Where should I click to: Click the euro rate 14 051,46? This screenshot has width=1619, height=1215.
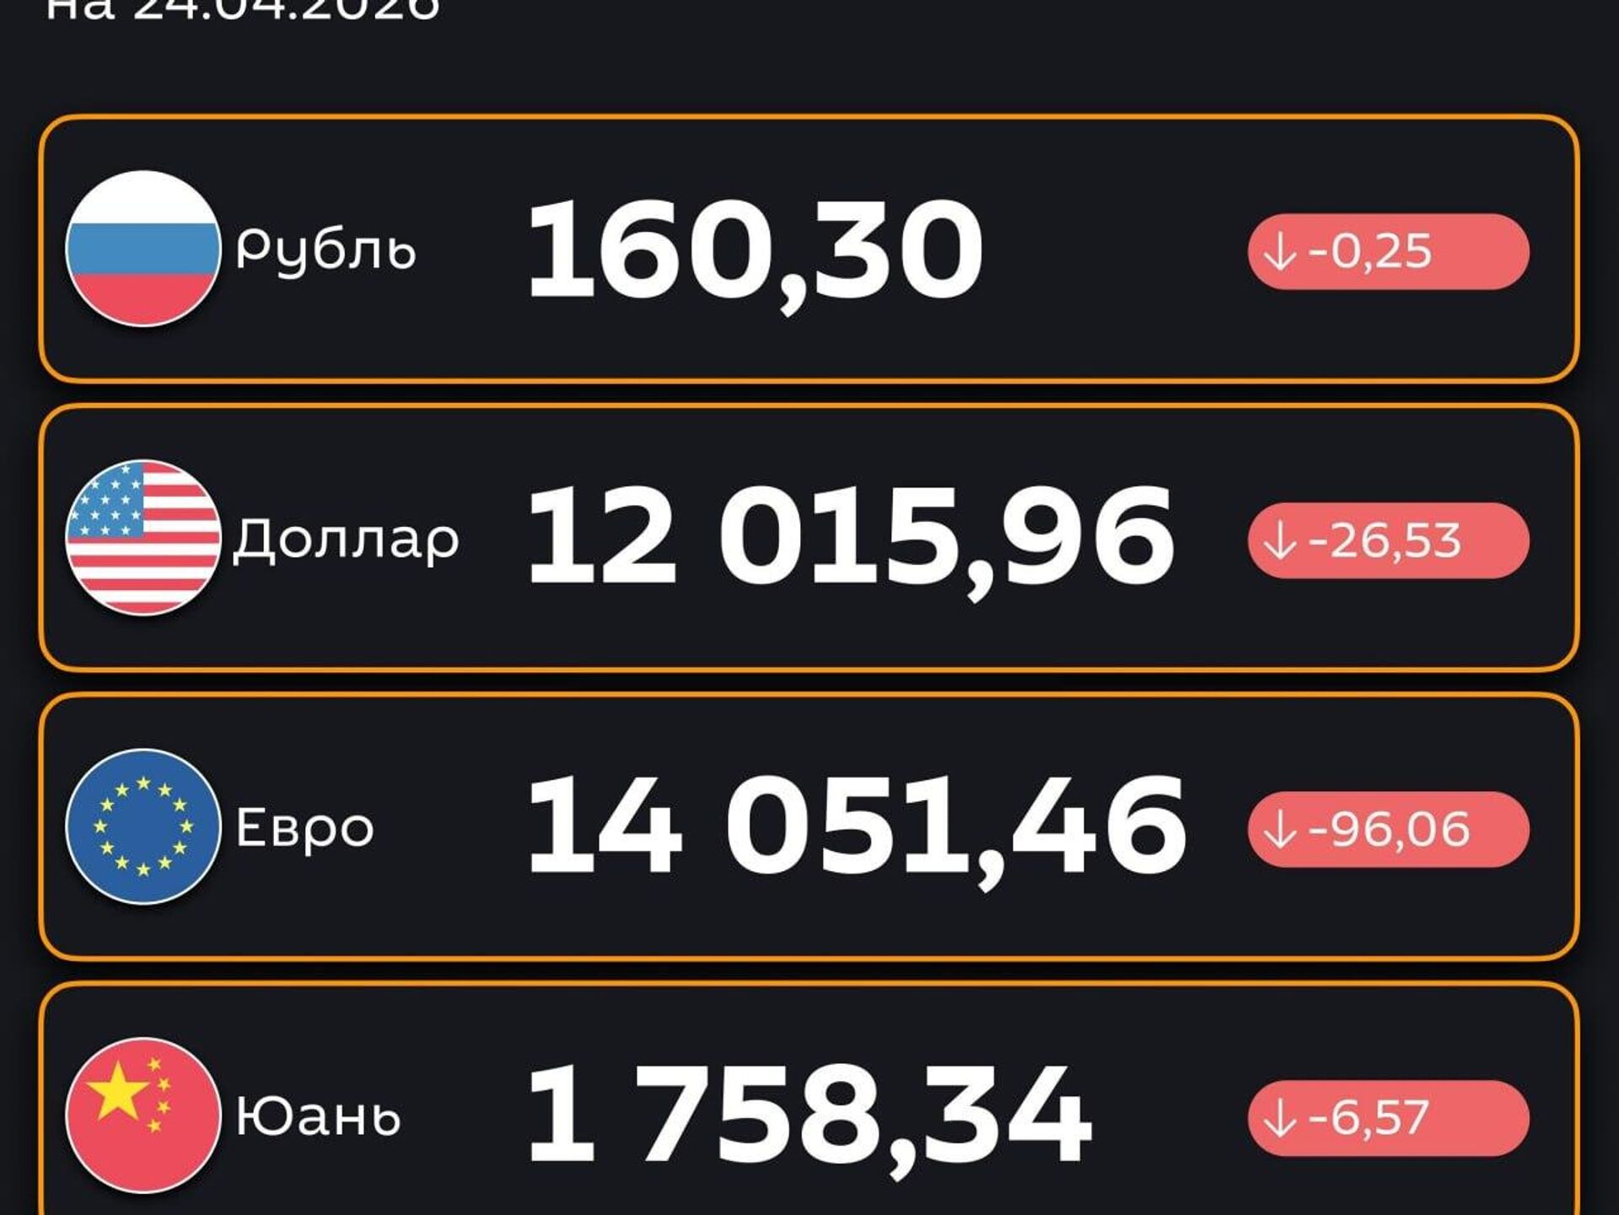[856, 827]
